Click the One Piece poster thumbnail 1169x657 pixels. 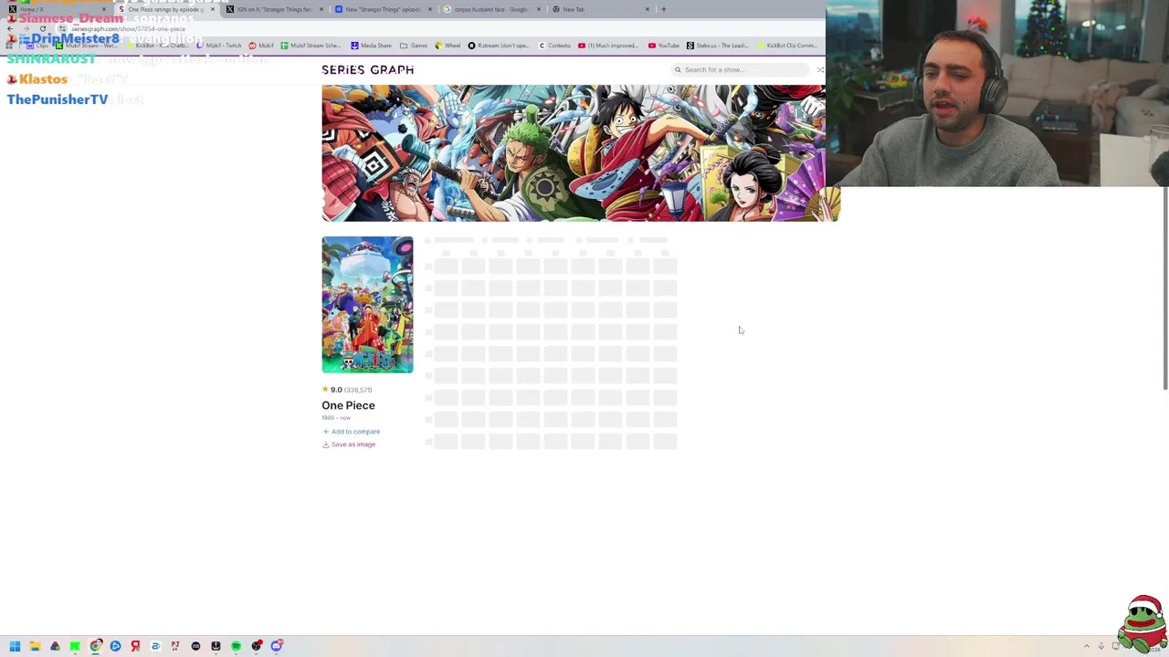pos(367,305)
